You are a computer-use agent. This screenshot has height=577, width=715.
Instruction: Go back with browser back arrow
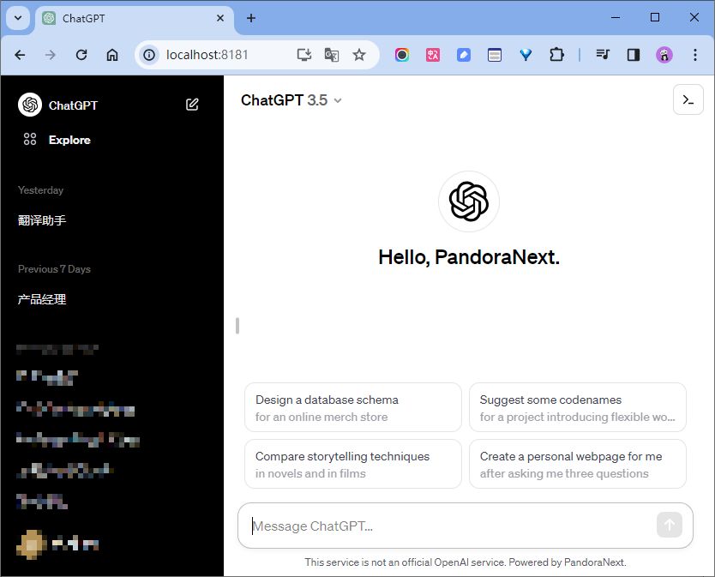click(20, 55)
